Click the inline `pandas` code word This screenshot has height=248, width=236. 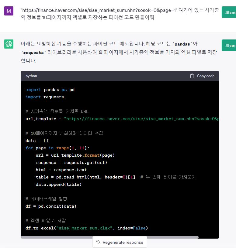[182, 44]
